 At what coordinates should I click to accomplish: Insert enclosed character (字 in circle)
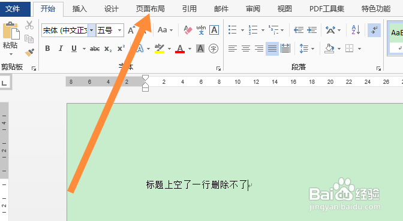coord(213,49)
